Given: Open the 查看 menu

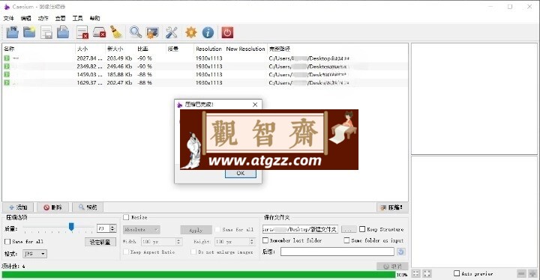Looking at the screenshot, I should pyautogui.click(x=60, y=18).
